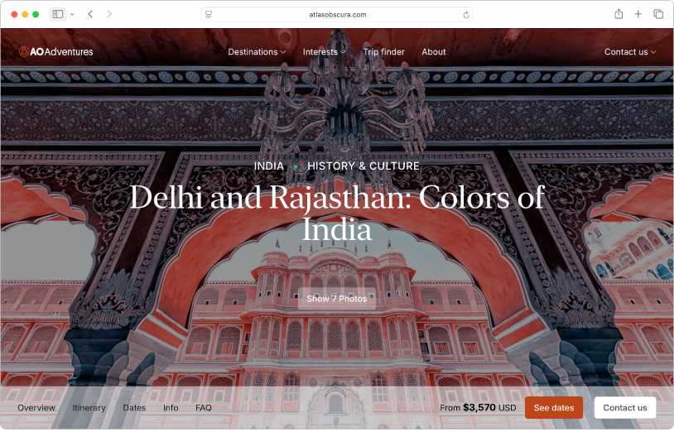Open the About page
The image size is (674, 432).
[433, 51]
